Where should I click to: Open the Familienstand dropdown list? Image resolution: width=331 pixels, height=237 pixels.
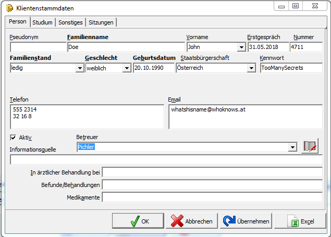point(79,68)
